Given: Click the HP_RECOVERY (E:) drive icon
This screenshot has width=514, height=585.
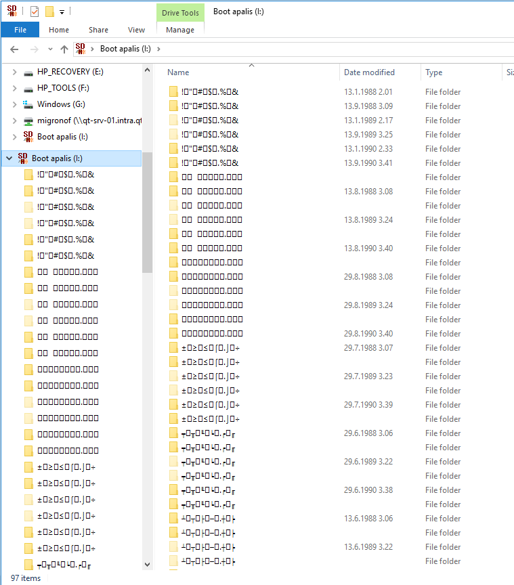Looking at the screenshot, I should (x=28, y=72).
